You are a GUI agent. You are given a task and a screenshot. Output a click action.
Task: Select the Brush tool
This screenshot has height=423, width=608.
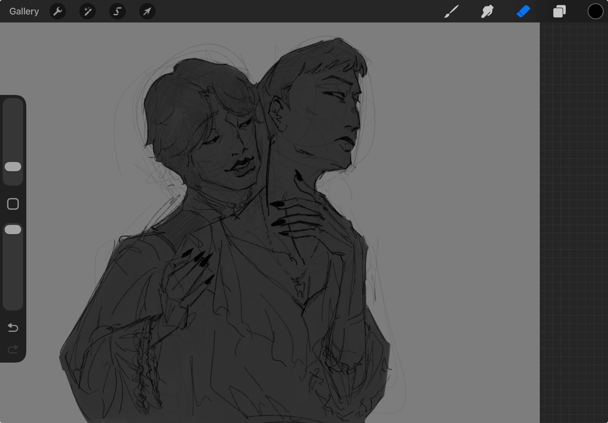(x=451, y=11)
